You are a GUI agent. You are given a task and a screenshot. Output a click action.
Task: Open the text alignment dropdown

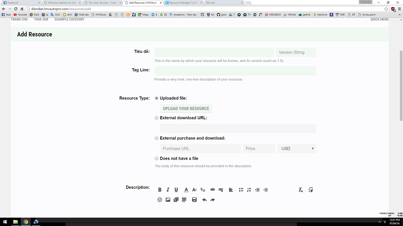(x=231, y=190)
